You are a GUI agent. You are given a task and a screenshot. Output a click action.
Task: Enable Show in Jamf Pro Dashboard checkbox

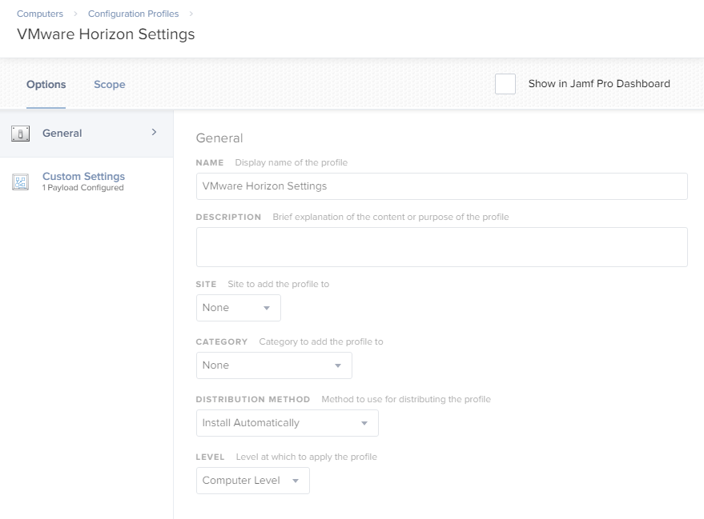pos(505,84)
